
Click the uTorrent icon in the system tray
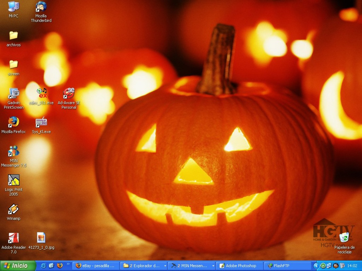pyautogui.click(x=323, y=266)
